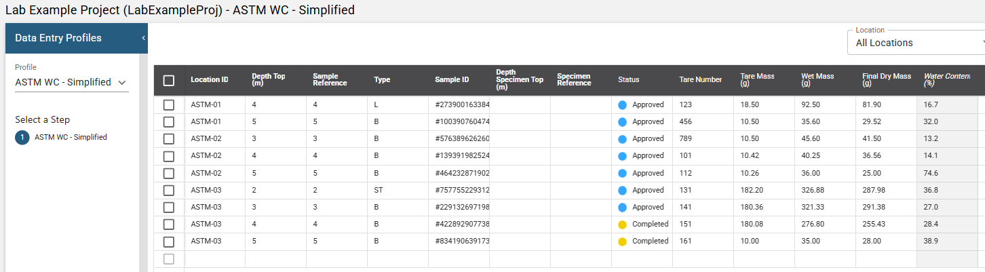The height and width of the screenshot is (272, 985).
Task: Select the checkbox for tare number 161 row
Action: (169, 241)
